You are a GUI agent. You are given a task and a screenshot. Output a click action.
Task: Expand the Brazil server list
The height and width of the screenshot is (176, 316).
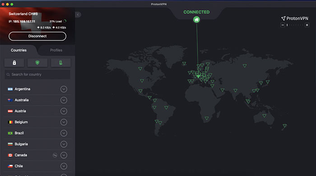point(64,133)
